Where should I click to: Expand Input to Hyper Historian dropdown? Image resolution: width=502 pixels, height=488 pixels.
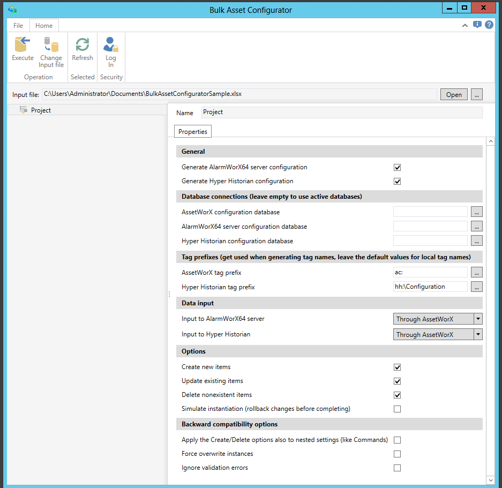point(478,335)
